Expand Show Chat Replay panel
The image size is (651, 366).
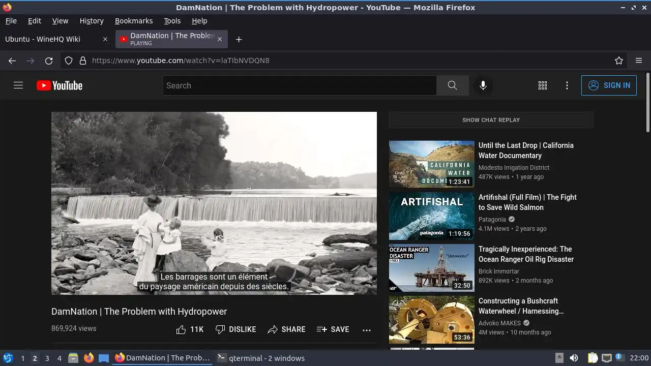(x=491, y=120)
